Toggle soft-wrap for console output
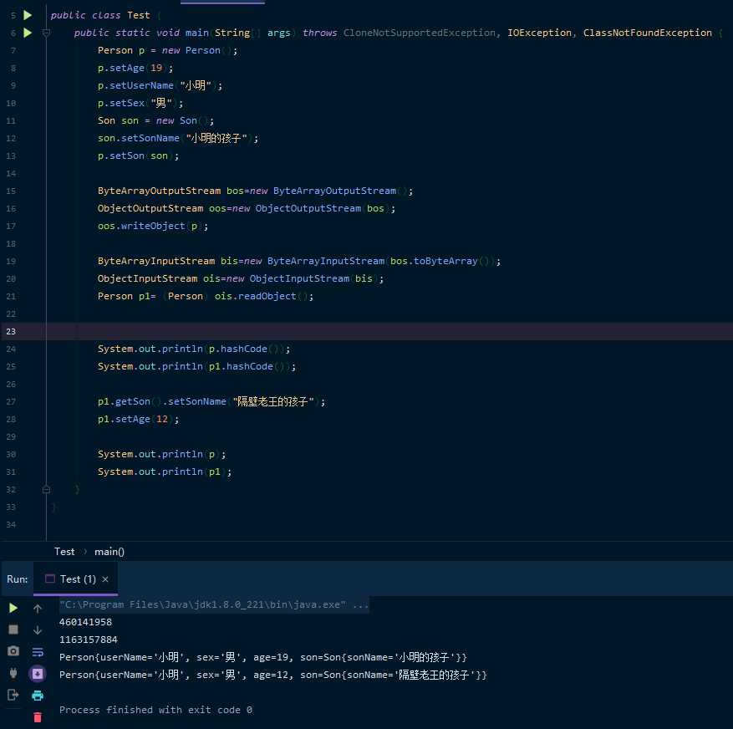733x729 pixels. 38,652
